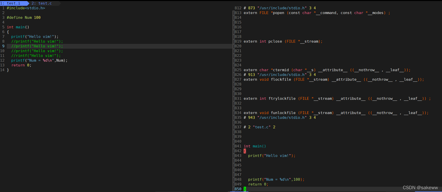
Task: Click the extern void funlockfile declaration
Action: (336, 113)
